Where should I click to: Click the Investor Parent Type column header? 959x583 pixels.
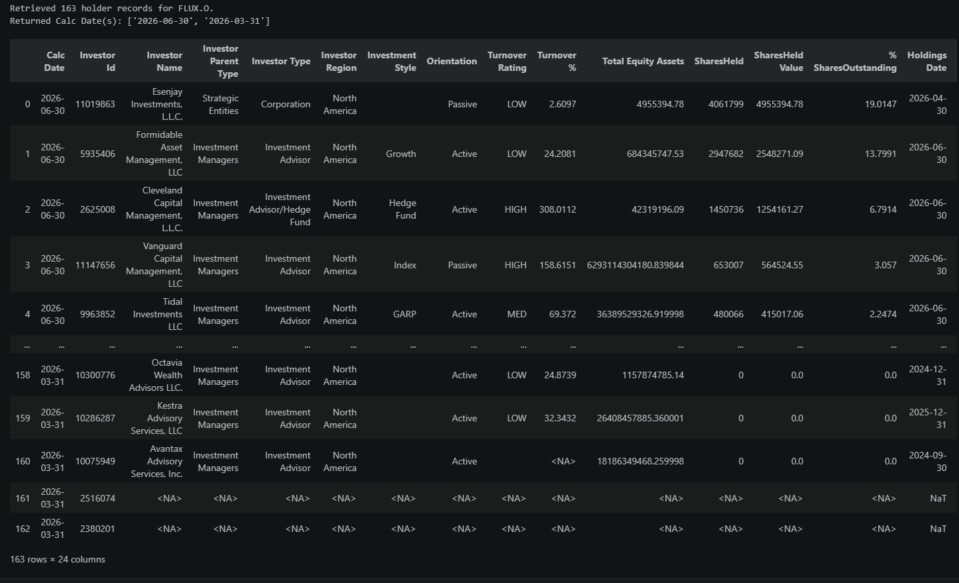220,61
